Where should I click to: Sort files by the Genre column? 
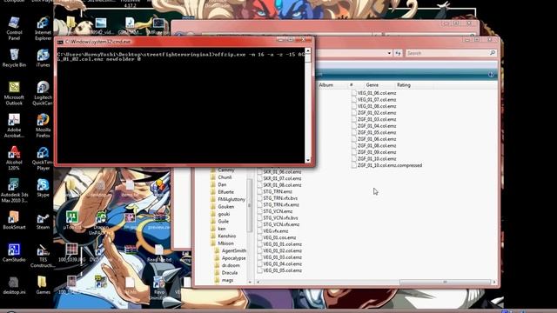coord(372,85)
